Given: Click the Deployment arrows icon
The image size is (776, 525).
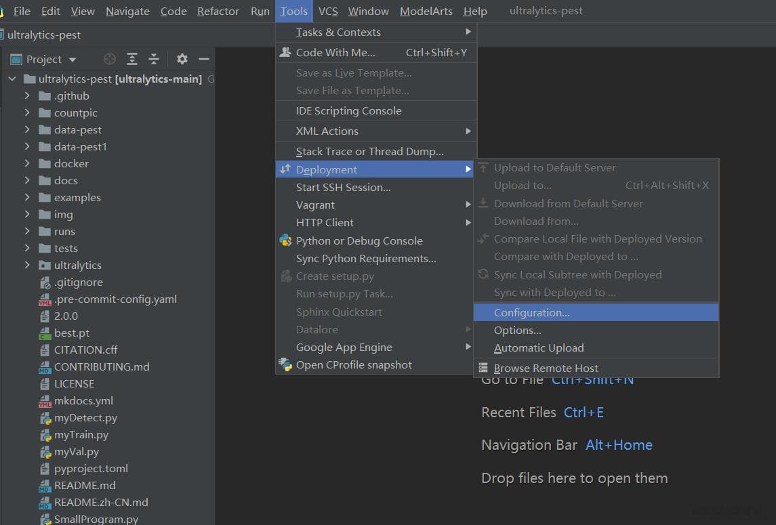Looking at the screenshot, I should (x=285, y=169).
